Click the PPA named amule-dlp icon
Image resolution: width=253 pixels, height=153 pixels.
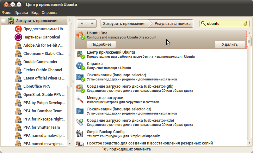18,136
